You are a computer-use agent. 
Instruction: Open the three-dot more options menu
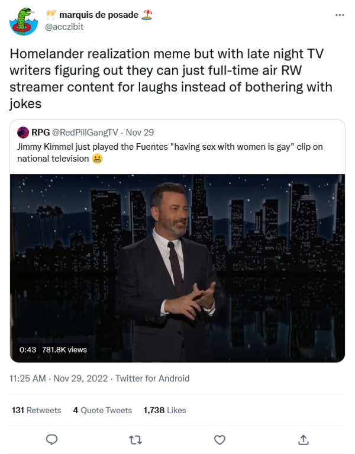[339, 15]
